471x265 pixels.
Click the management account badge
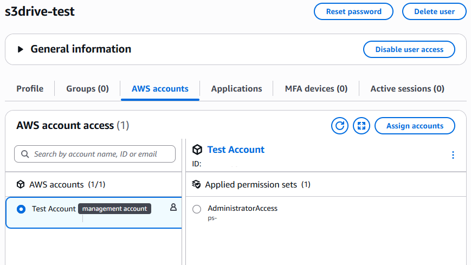pyautogui.click(x=114, y=209)
